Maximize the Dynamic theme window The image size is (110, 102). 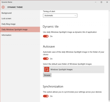coord(101,2)
